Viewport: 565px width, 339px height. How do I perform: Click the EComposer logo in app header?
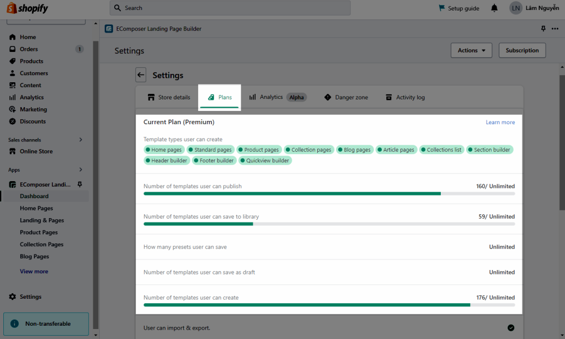tap(109, 29)
